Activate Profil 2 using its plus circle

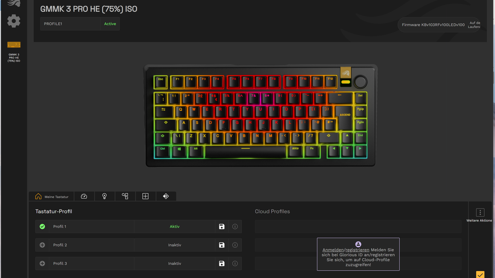42,245
